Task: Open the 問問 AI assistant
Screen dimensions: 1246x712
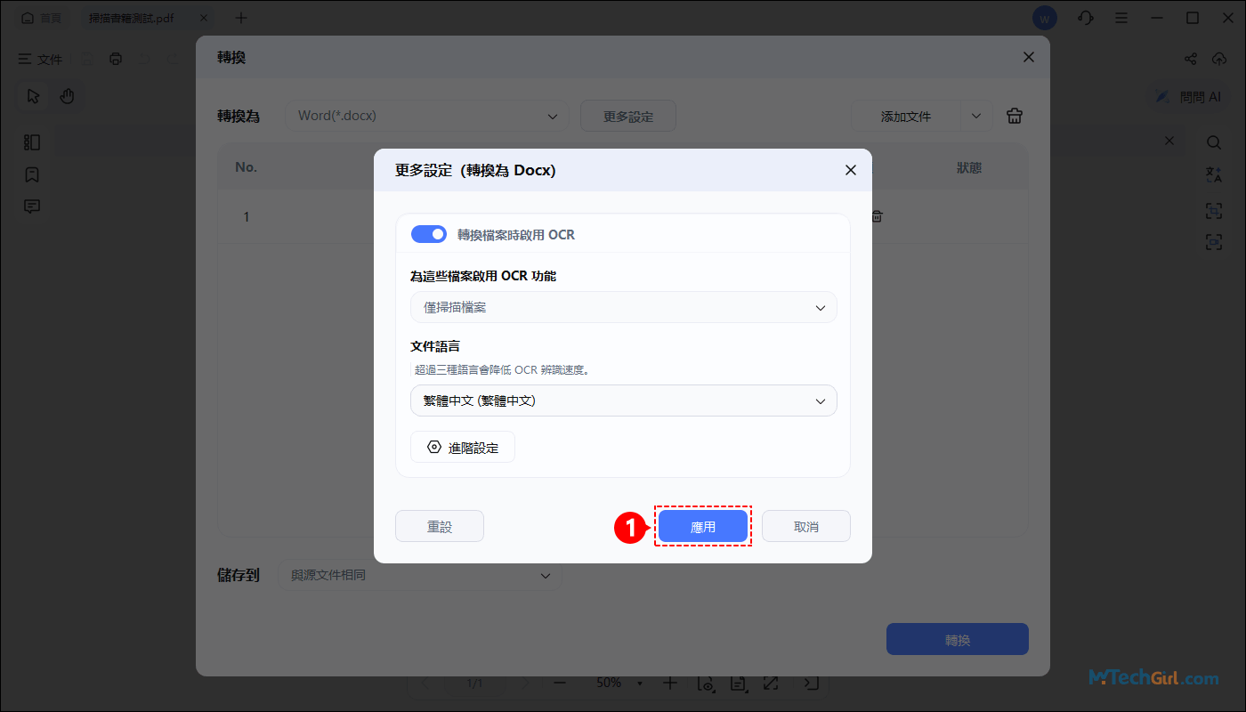Action: pyautogui.click(x=1189, y=97)
